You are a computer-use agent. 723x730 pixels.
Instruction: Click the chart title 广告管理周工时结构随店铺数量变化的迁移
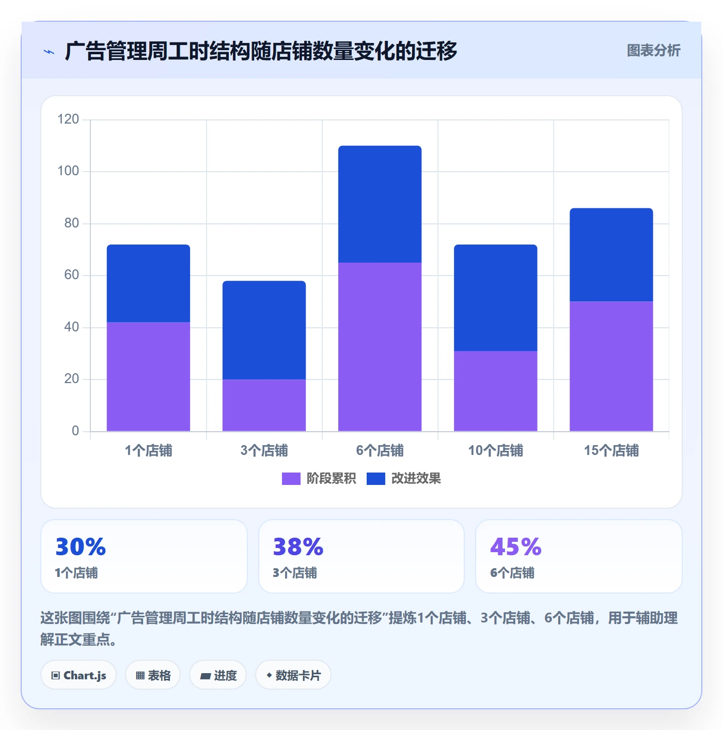pyautogui.click(x=261, y=51)
